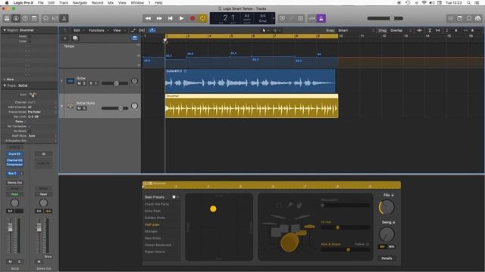
Task: Click the Guitar track audio icon
Action: click(70, 81)
